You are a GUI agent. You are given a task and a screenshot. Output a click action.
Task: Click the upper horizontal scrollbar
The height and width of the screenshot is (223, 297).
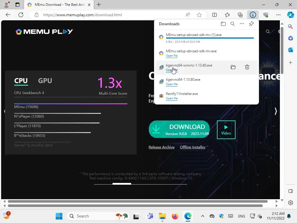pyautogui.click(x=138, y=202)
